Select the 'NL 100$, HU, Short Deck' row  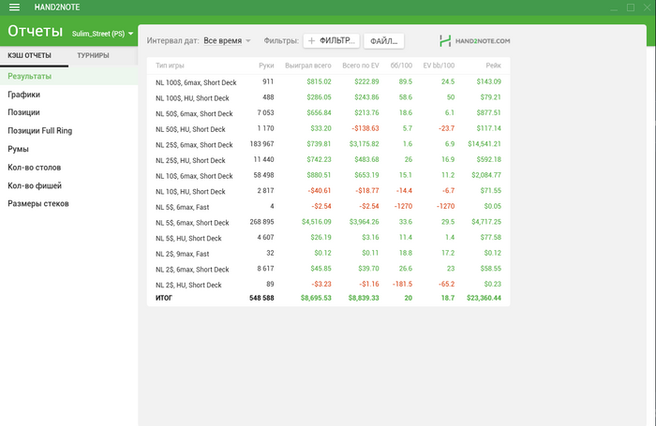pos(328,97)
